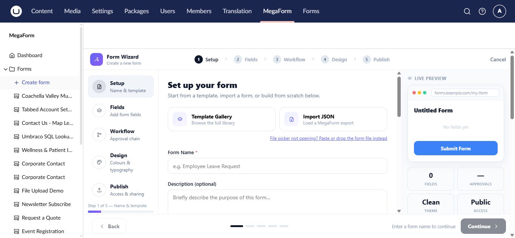Viewport: 515px width, 238px height.
Task: Open the Settings section
Action: coord(103,11)
